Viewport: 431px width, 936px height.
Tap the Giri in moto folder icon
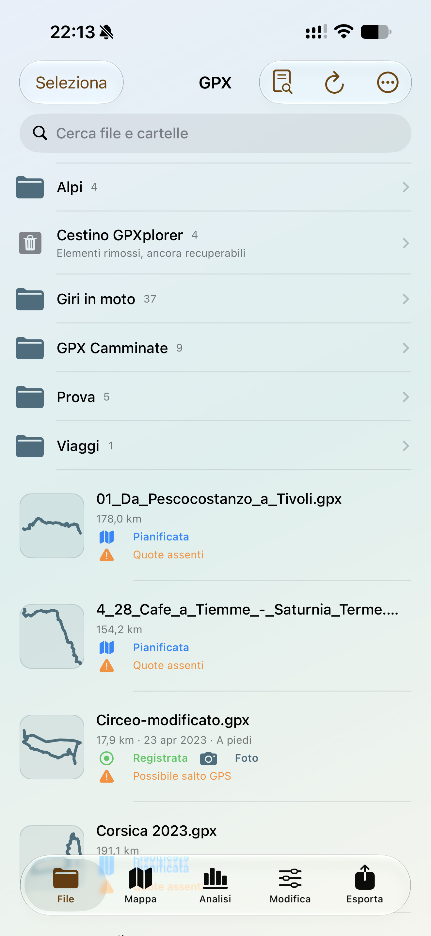(30, 299)
